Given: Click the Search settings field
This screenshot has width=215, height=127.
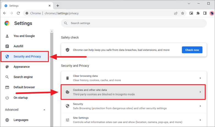Looking at the screenshot, I should [135, 23].
